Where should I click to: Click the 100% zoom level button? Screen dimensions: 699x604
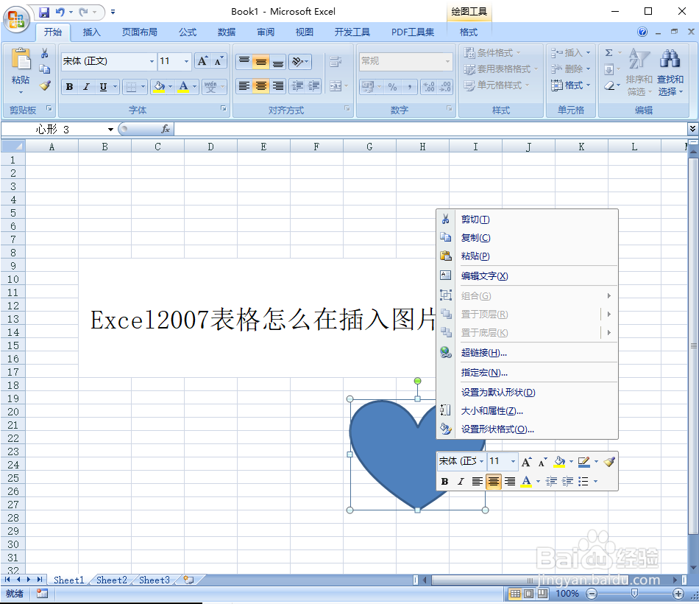pyautogui.click(x=567, y=594)
